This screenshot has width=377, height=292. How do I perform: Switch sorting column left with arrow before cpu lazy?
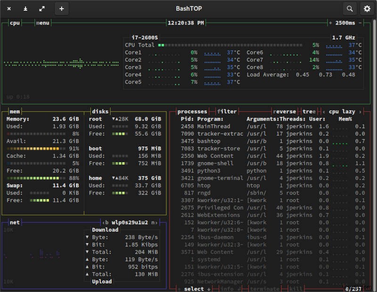coord(324,112)
